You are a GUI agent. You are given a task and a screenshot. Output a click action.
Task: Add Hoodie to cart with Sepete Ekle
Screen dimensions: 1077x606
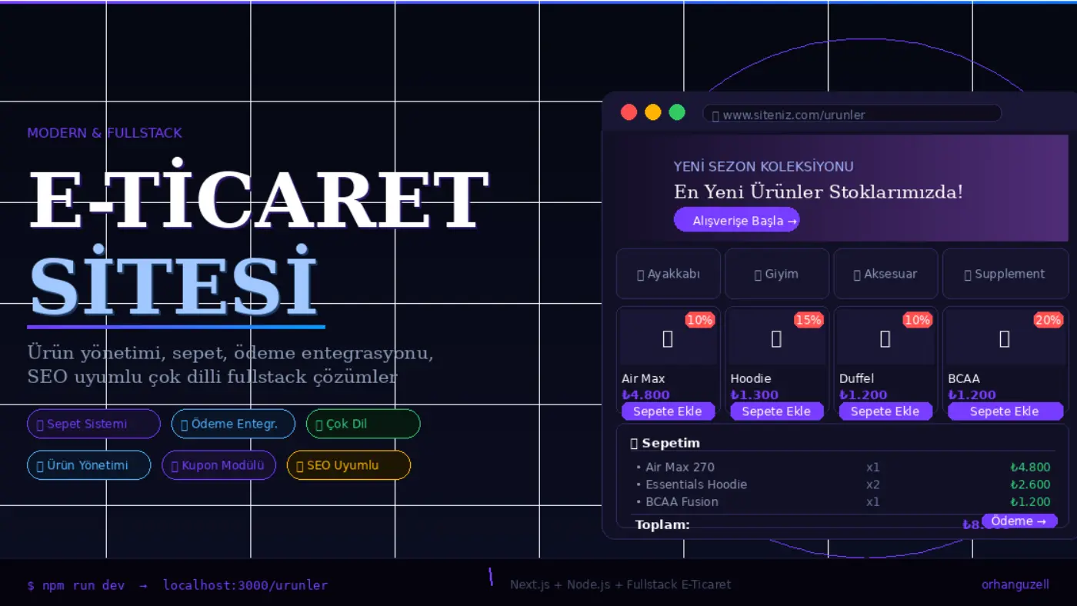[776, 411]
